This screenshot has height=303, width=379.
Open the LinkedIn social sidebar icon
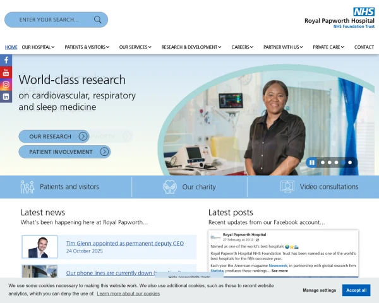click(6, 97)
